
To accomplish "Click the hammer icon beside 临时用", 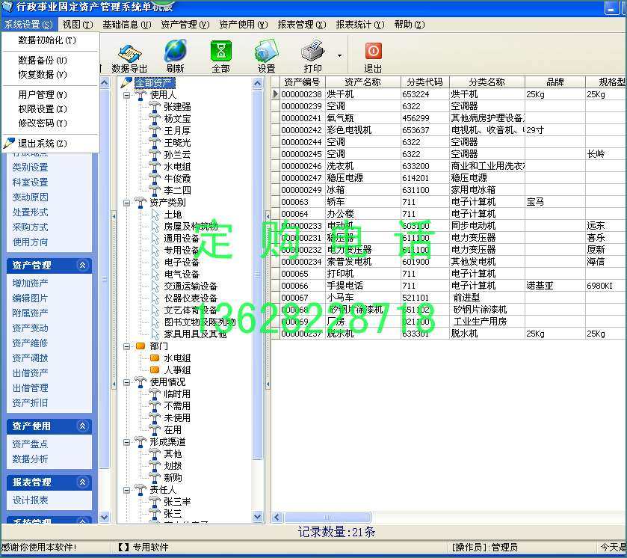I will (x=155, y=394).
